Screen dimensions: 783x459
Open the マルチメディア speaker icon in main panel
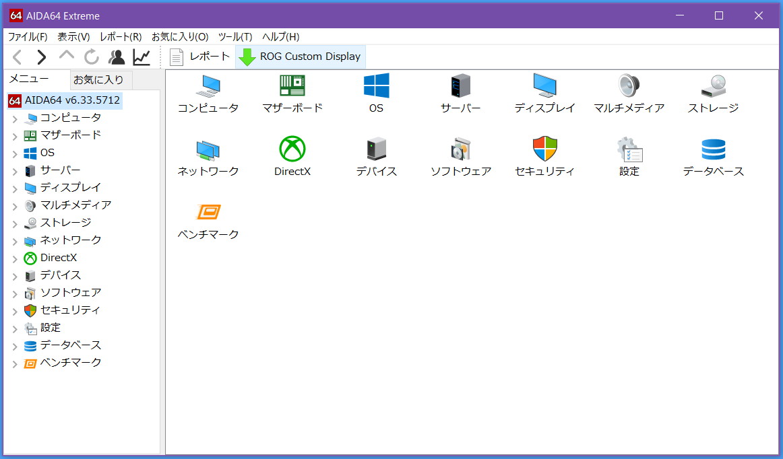tap(629, 86)
